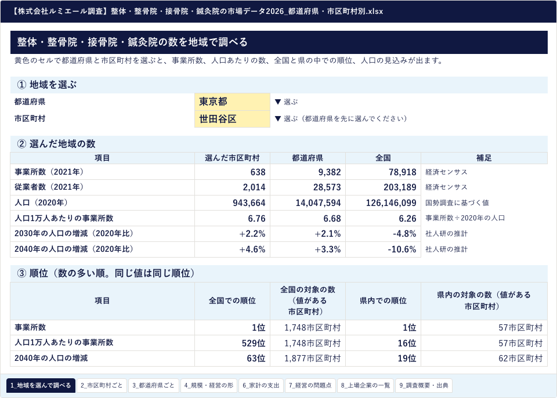Click the section heading ② 選んだ地域の数
This screenshot has width=557, height=398.
(x=56, y=144)
